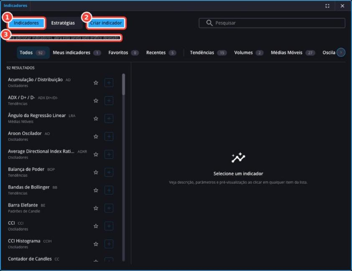Favorite the Balança de Poder indicator
This screenshot has width=352, height=271.
96,172
